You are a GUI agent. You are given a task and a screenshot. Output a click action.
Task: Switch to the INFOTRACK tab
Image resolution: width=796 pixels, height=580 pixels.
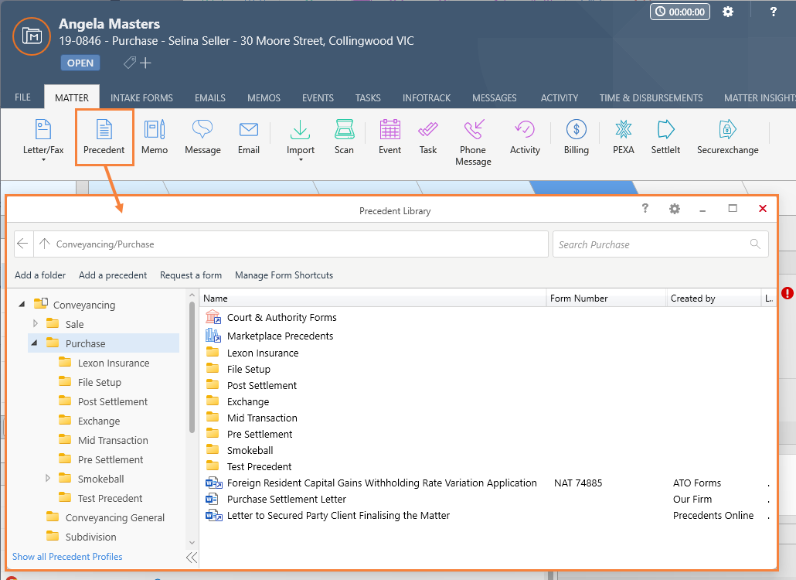427,98
